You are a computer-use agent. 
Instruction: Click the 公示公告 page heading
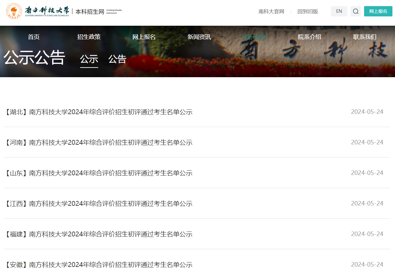click(x=34, y=58)
